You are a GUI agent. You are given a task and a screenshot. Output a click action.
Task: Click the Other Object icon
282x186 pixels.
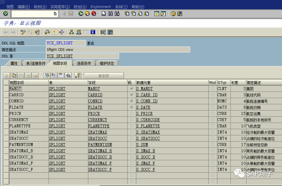(x=37, y=32)
